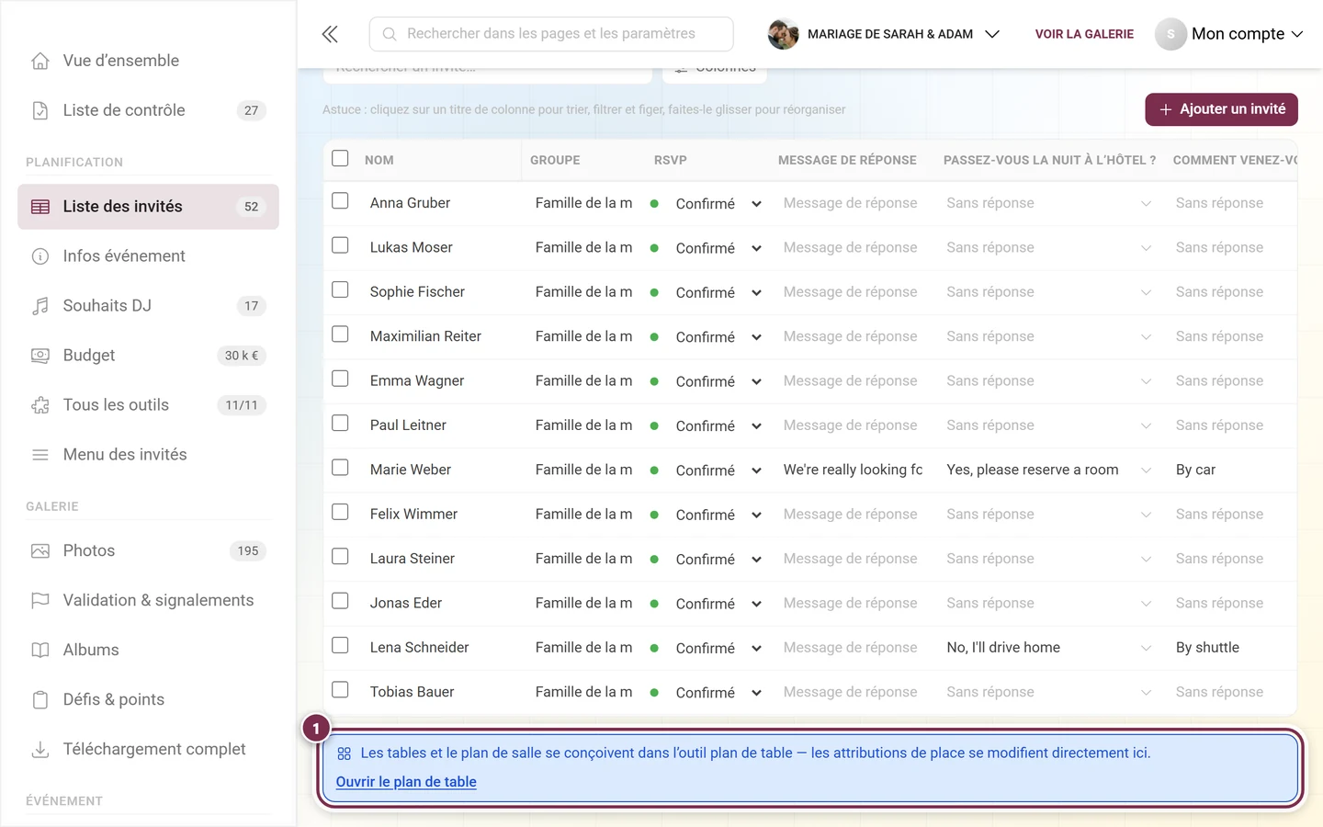
Task: Click the money icon beside Budget
Action: [x=40, y=356]
